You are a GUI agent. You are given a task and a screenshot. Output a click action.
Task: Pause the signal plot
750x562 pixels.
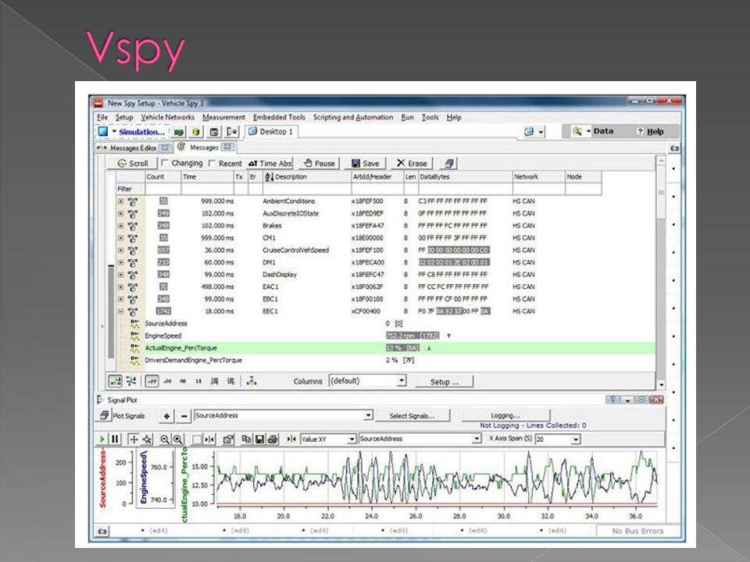pos(115,439)
